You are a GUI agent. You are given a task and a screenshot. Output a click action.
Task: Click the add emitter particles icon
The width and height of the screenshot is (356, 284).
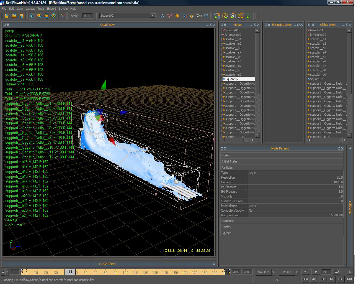162,16
